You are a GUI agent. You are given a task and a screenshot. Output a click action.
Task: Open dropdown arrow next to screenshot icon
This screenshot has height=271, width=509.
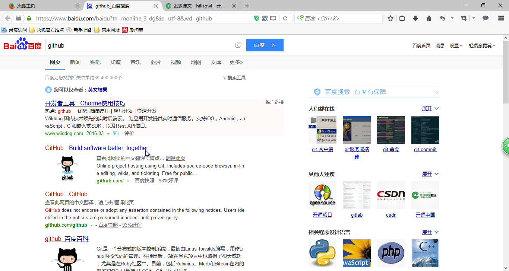[x=474, y=18]
